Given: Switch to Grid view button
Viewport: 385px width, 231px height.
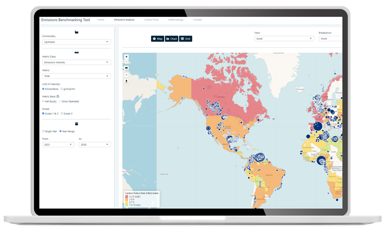Looking at the screenshot, I should click(x=186, y=38).
